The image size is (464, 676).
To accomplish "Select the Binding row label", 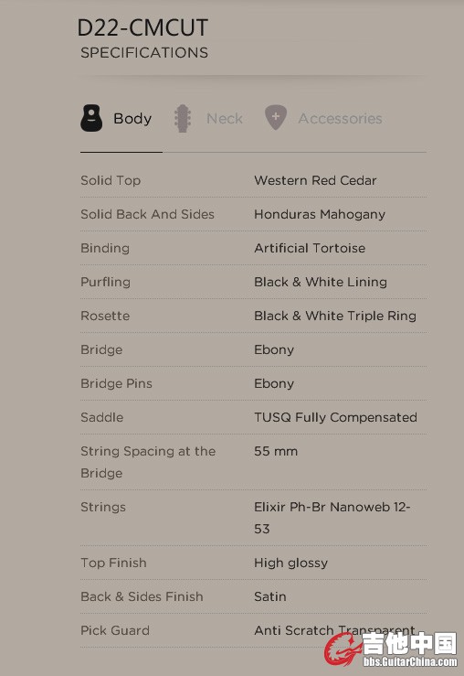I will [x=105, y=248].
